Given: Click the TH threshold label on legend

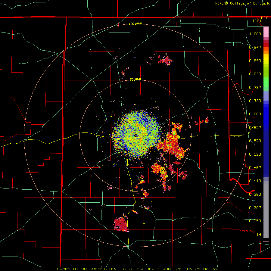Looking at the screenshot, I should [x=259, y=235].
